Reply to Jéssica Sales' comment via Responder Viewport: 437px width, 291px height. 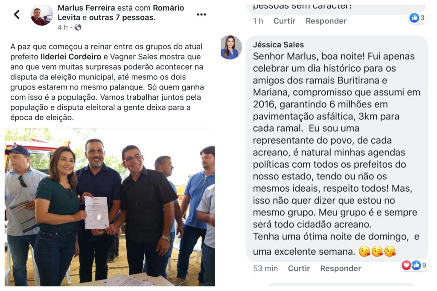point(341,268)
